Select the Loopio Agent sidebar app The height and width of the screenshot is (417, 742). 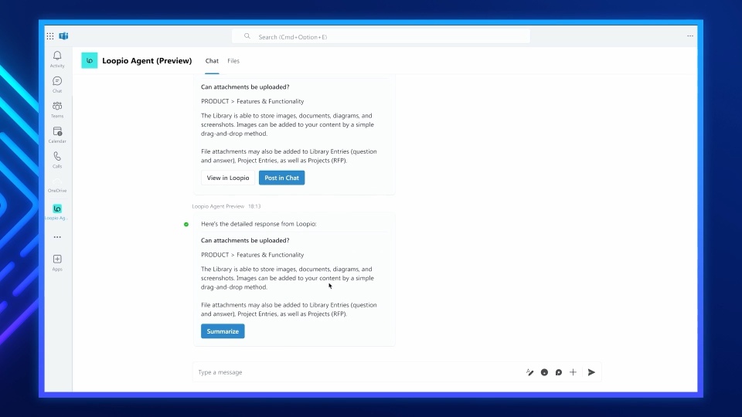coord(57,212)
